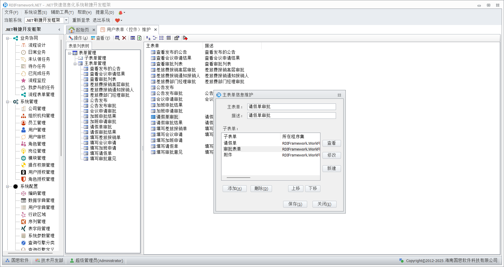Collapse the 主表单管理 tree node
The image size is (504, 267).
(75, 64)
